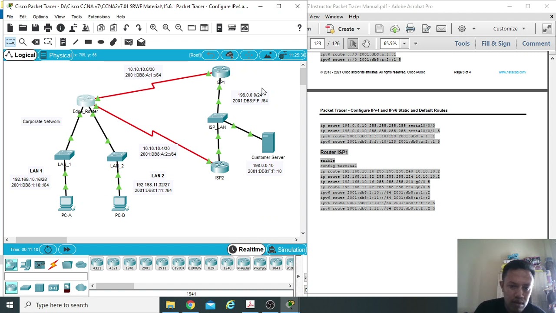Reset the workspace zoom
The image size is (556, 313).
166,28
